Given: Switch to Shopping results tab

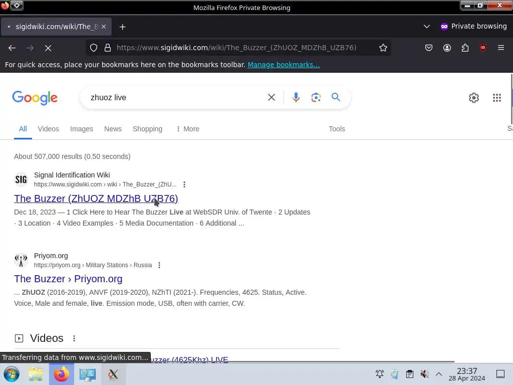Looking at the screenshot, I should pyautogui.click(x=148, y=129).
